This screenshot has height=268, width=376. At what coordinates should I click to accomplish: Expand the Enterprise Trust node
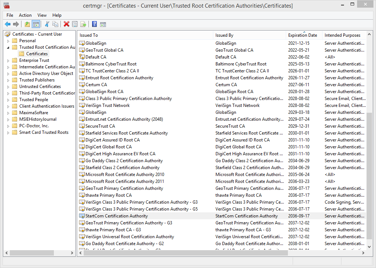8,61
